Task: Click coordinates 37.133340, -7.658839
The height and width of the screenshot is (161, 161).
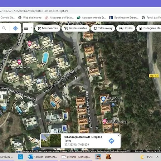Action: pos(77,145)
